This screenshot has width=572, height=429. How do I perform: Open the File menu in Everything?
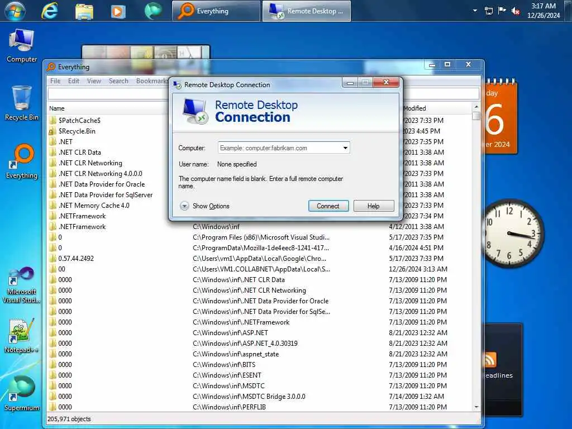[x=55, y=81]
